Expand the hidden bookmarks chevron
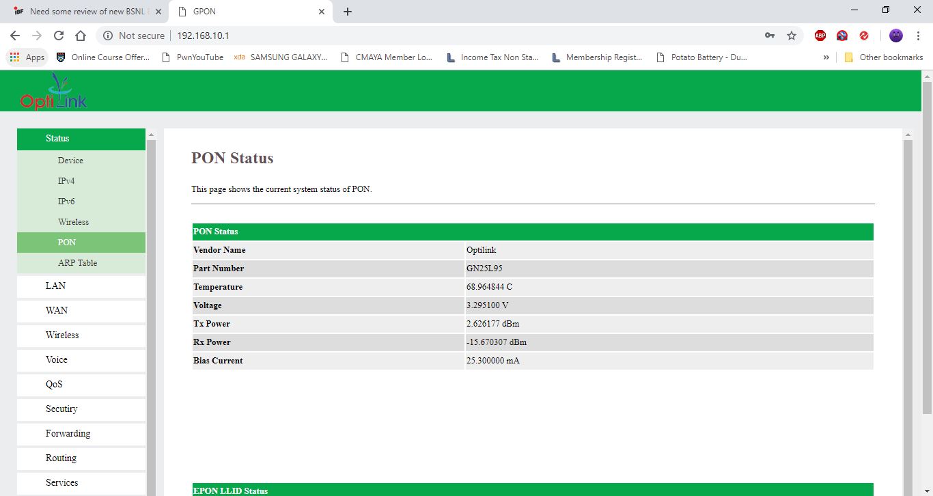 click(x=826, y=57)
